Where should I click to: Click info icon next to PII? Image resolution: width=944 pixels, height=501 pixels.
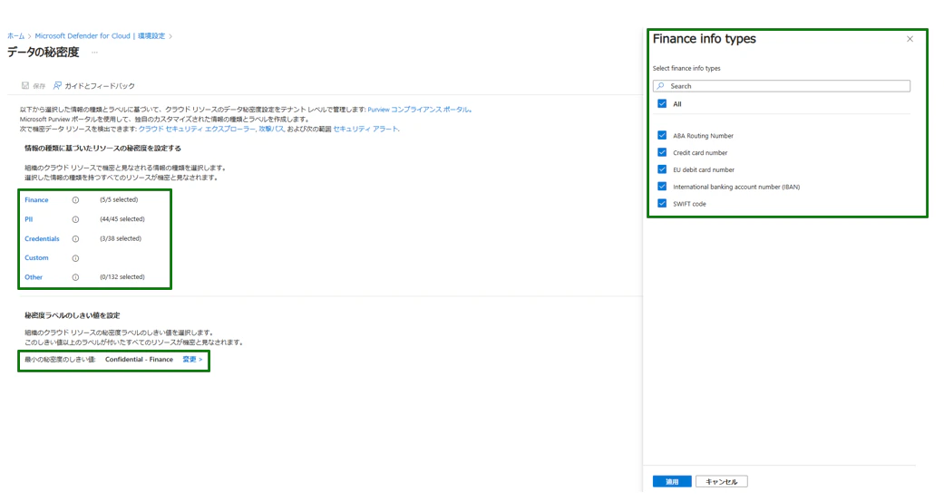75,219
